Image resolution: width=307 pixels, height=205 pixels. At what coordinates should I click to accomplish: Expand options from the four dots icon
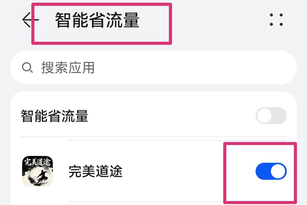coord(276,20)
